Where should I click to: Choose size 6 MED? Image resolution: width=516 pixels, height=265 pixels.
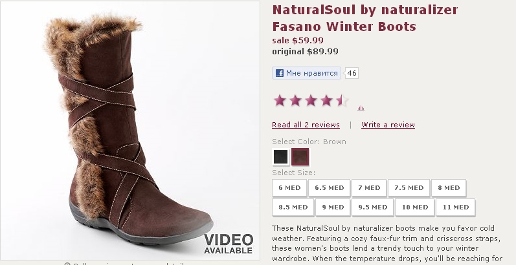click(x=289, y=188)
